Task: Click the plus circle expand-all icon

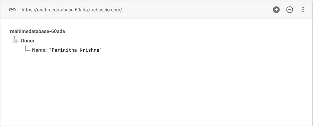Action: [x=276, y=10]
